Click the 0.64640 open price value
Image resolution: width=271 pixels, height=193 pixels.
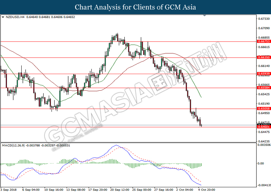32,17
